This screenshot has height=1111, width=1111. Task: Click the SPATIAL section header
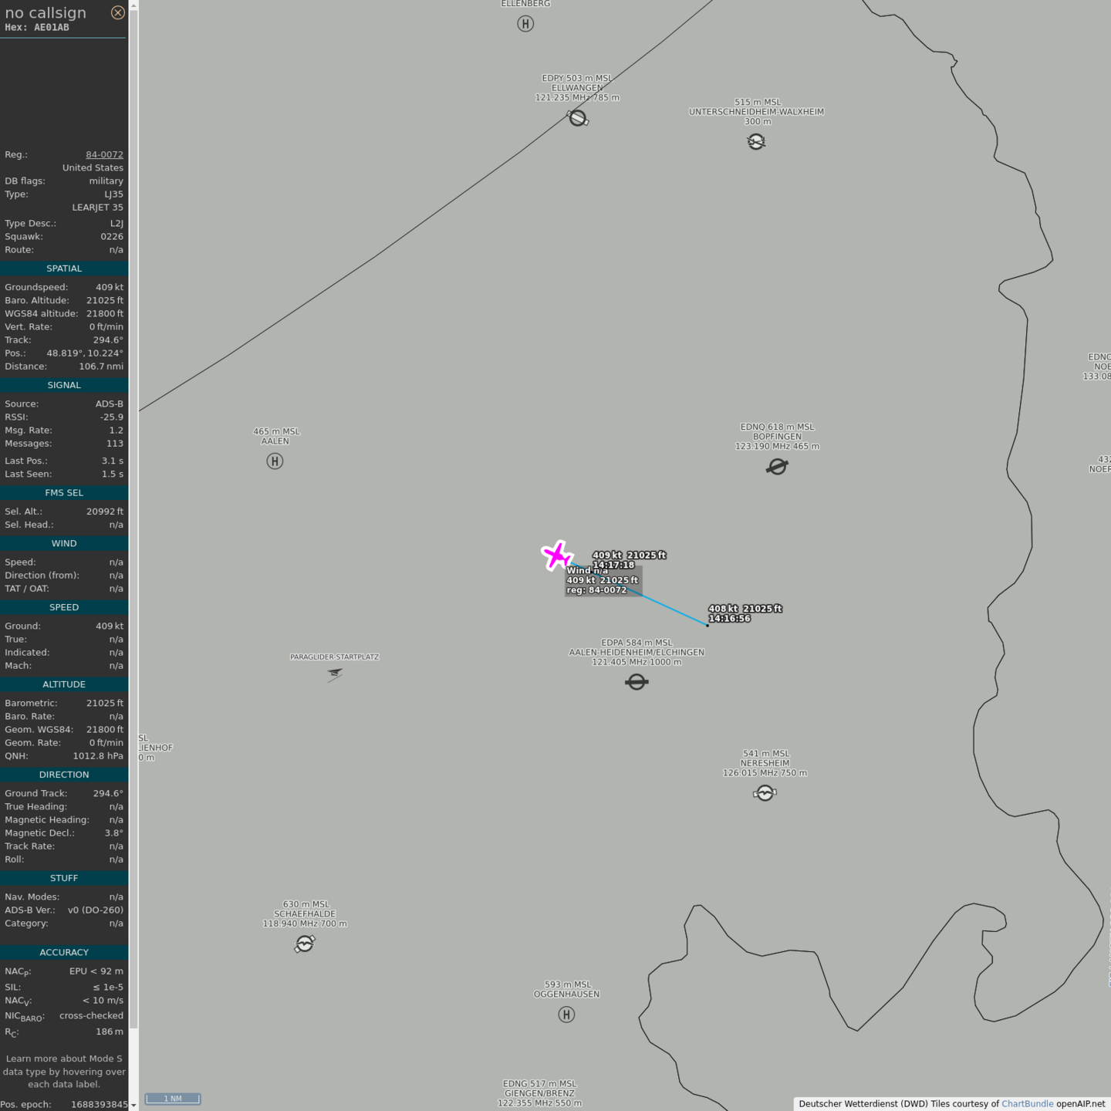[x=64, y=268]
